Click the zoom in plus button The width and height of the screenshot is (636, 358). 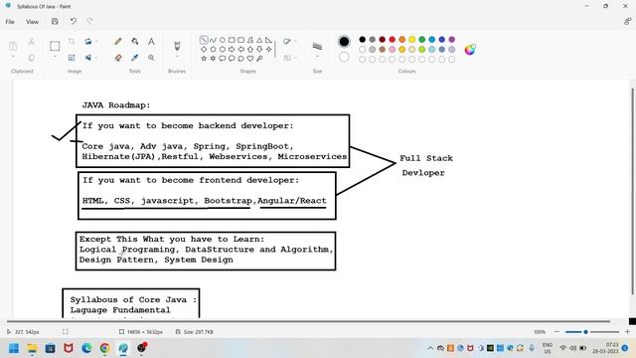[x=627, y=332]
